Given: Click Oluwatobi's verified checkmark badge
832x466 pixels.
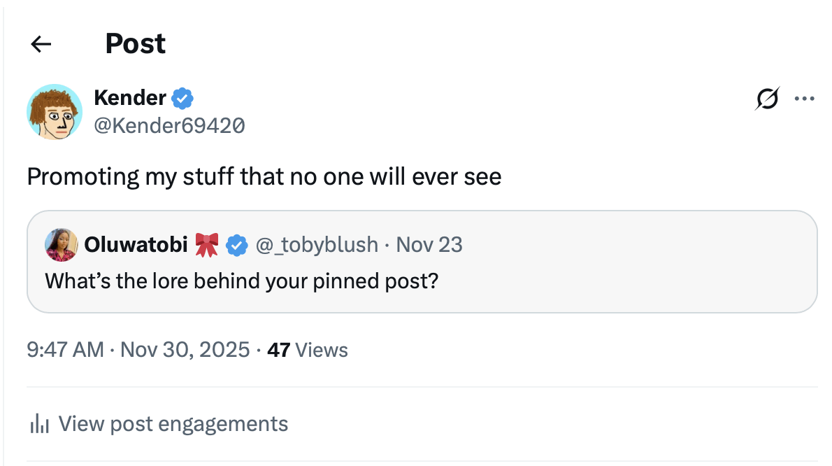Looking at the screenshot, I should [x=237, y=245].
